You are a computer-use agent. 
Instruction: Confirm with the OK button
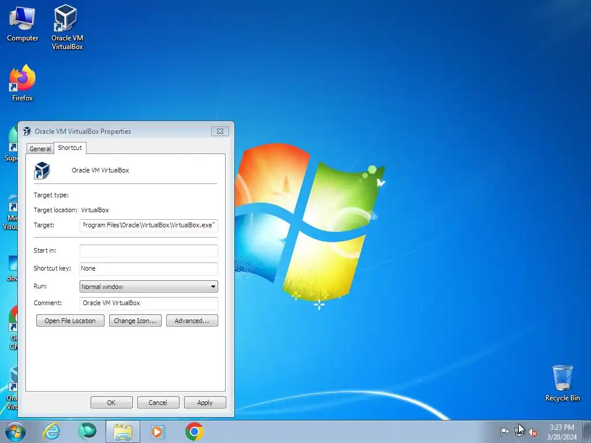(x=111, y=402)
